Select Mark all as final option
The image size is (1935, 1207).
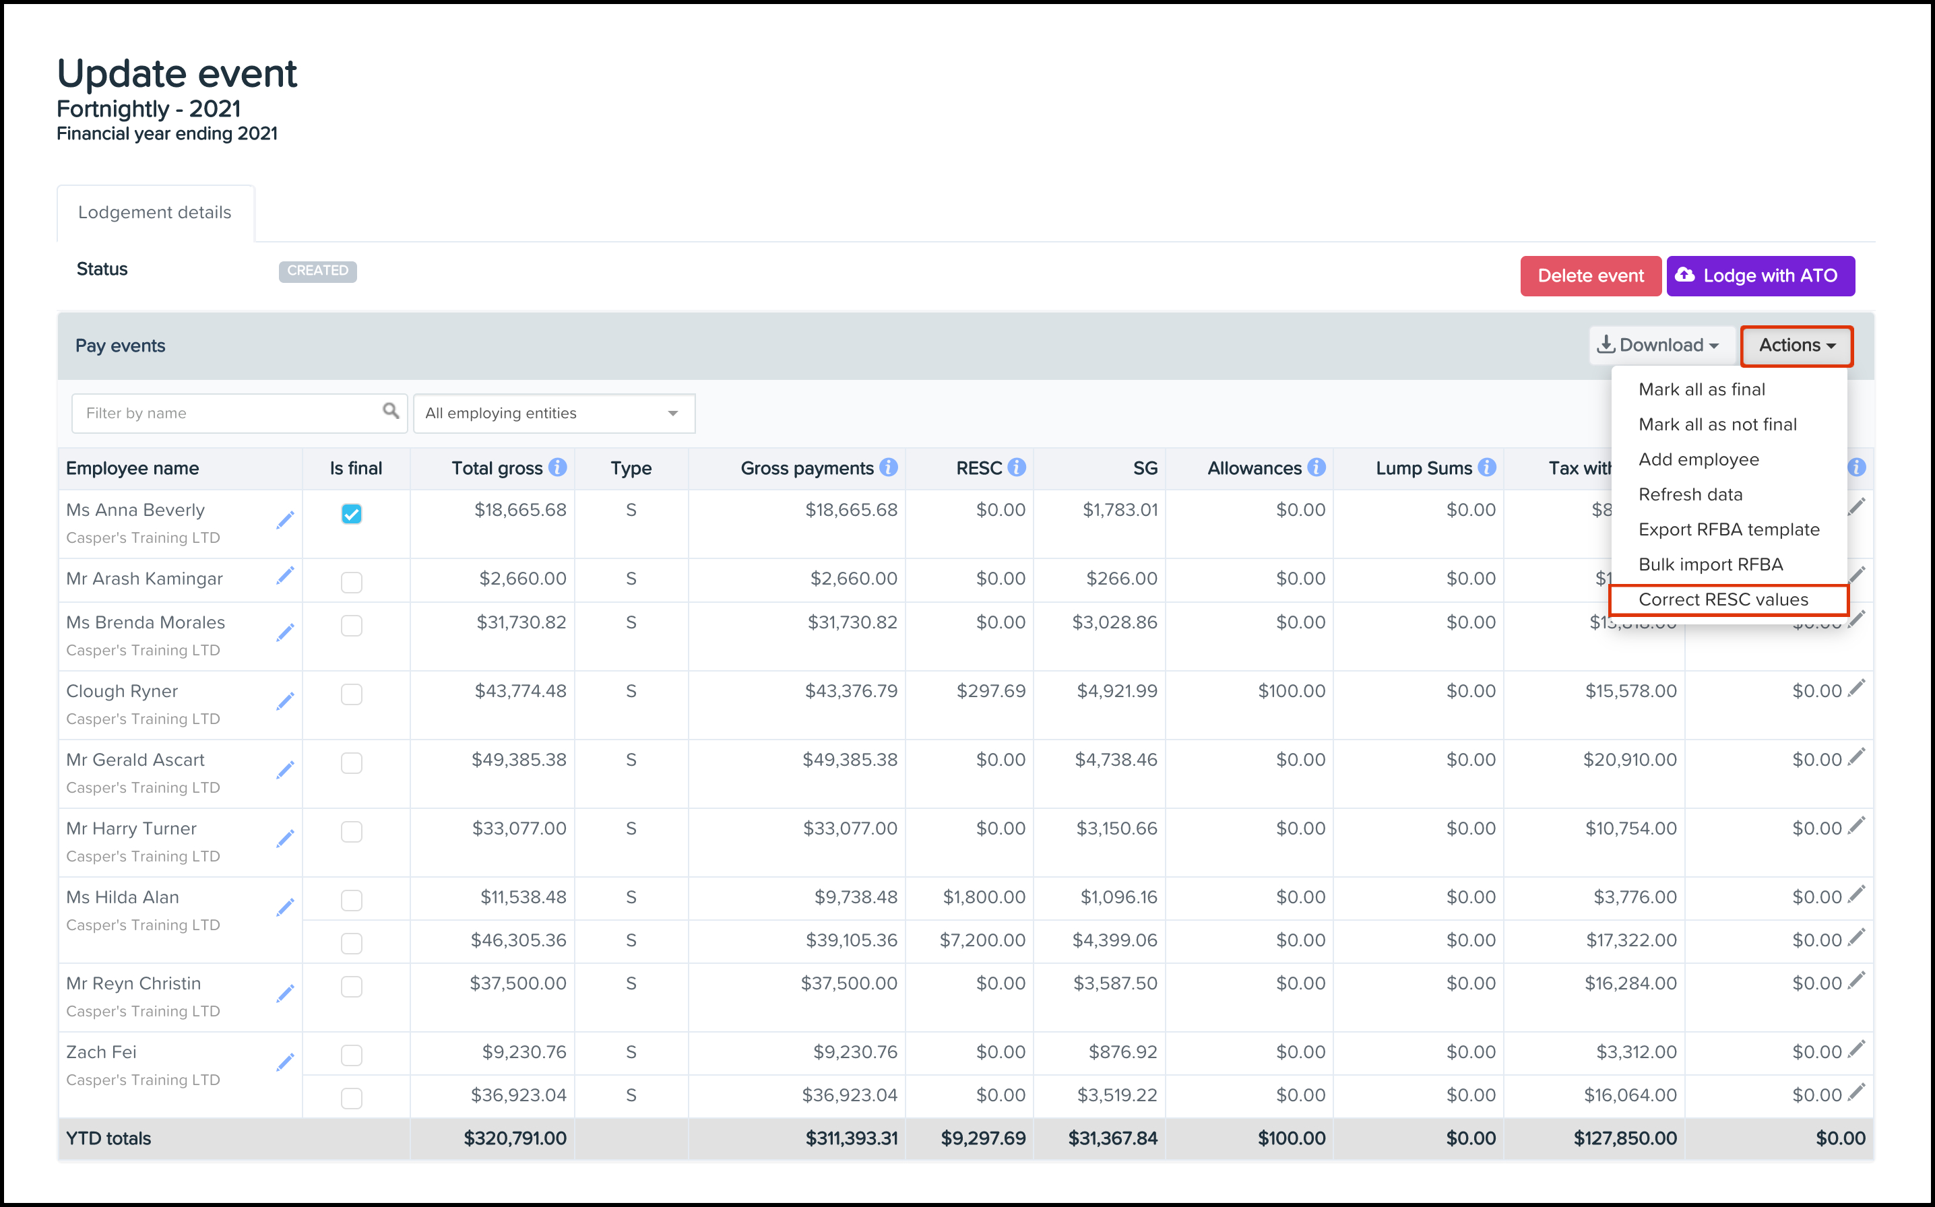point(1701,389)
